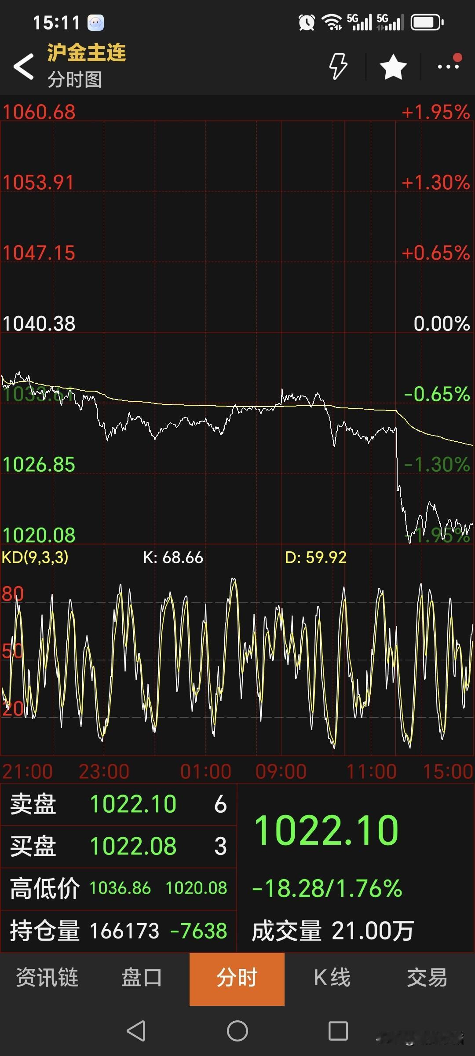Tap the -1.30% axis label
Screen dimensions: 475x1056
(x=437, y=464)
